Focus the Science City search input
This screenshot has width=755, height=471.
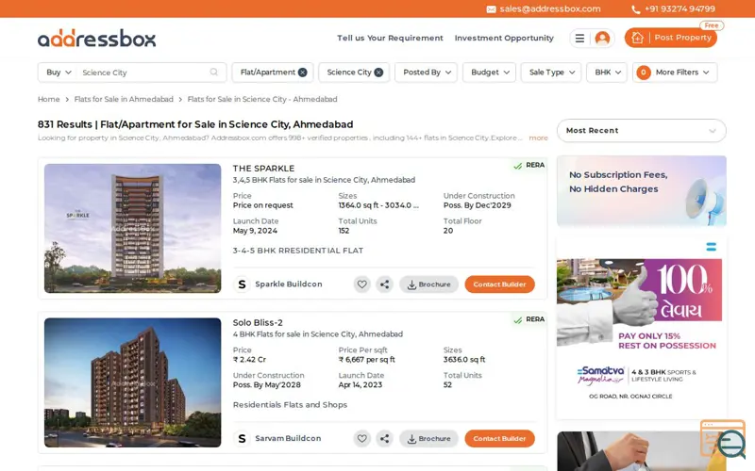click(143, 73)
